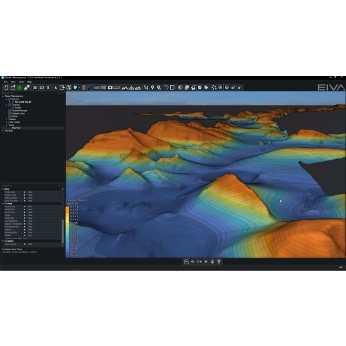Collapse the Route Planning root node
The image size is (346, 346).
pos(3,96)
